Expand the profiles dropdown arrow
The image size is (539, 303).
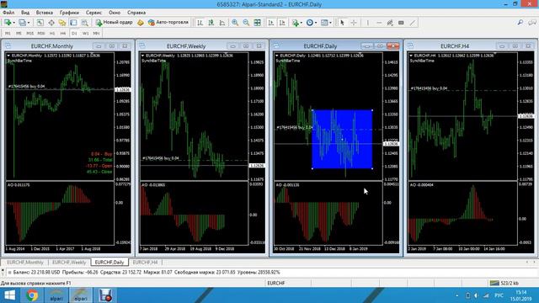[29, 23]
